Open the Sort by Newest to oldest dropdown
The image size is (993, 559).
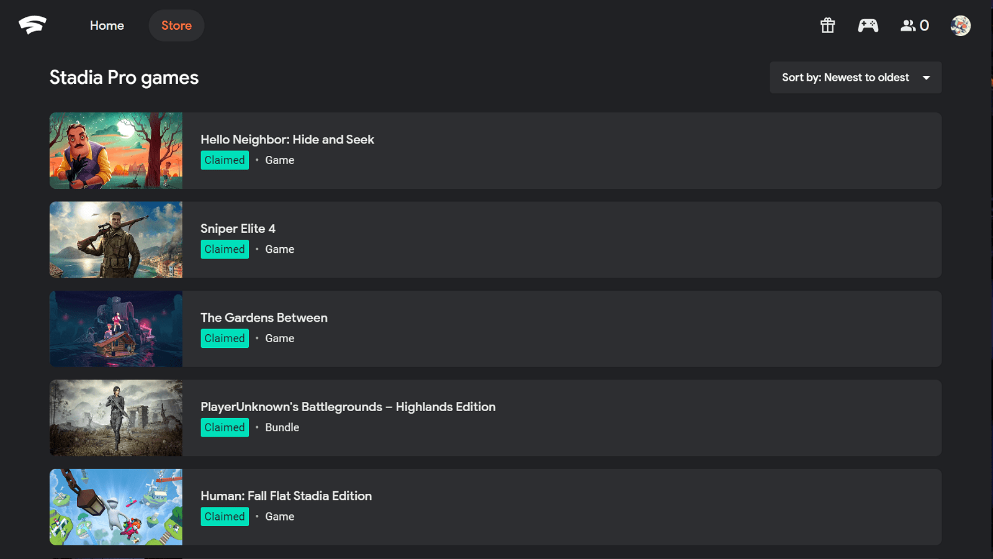(856, 78)
